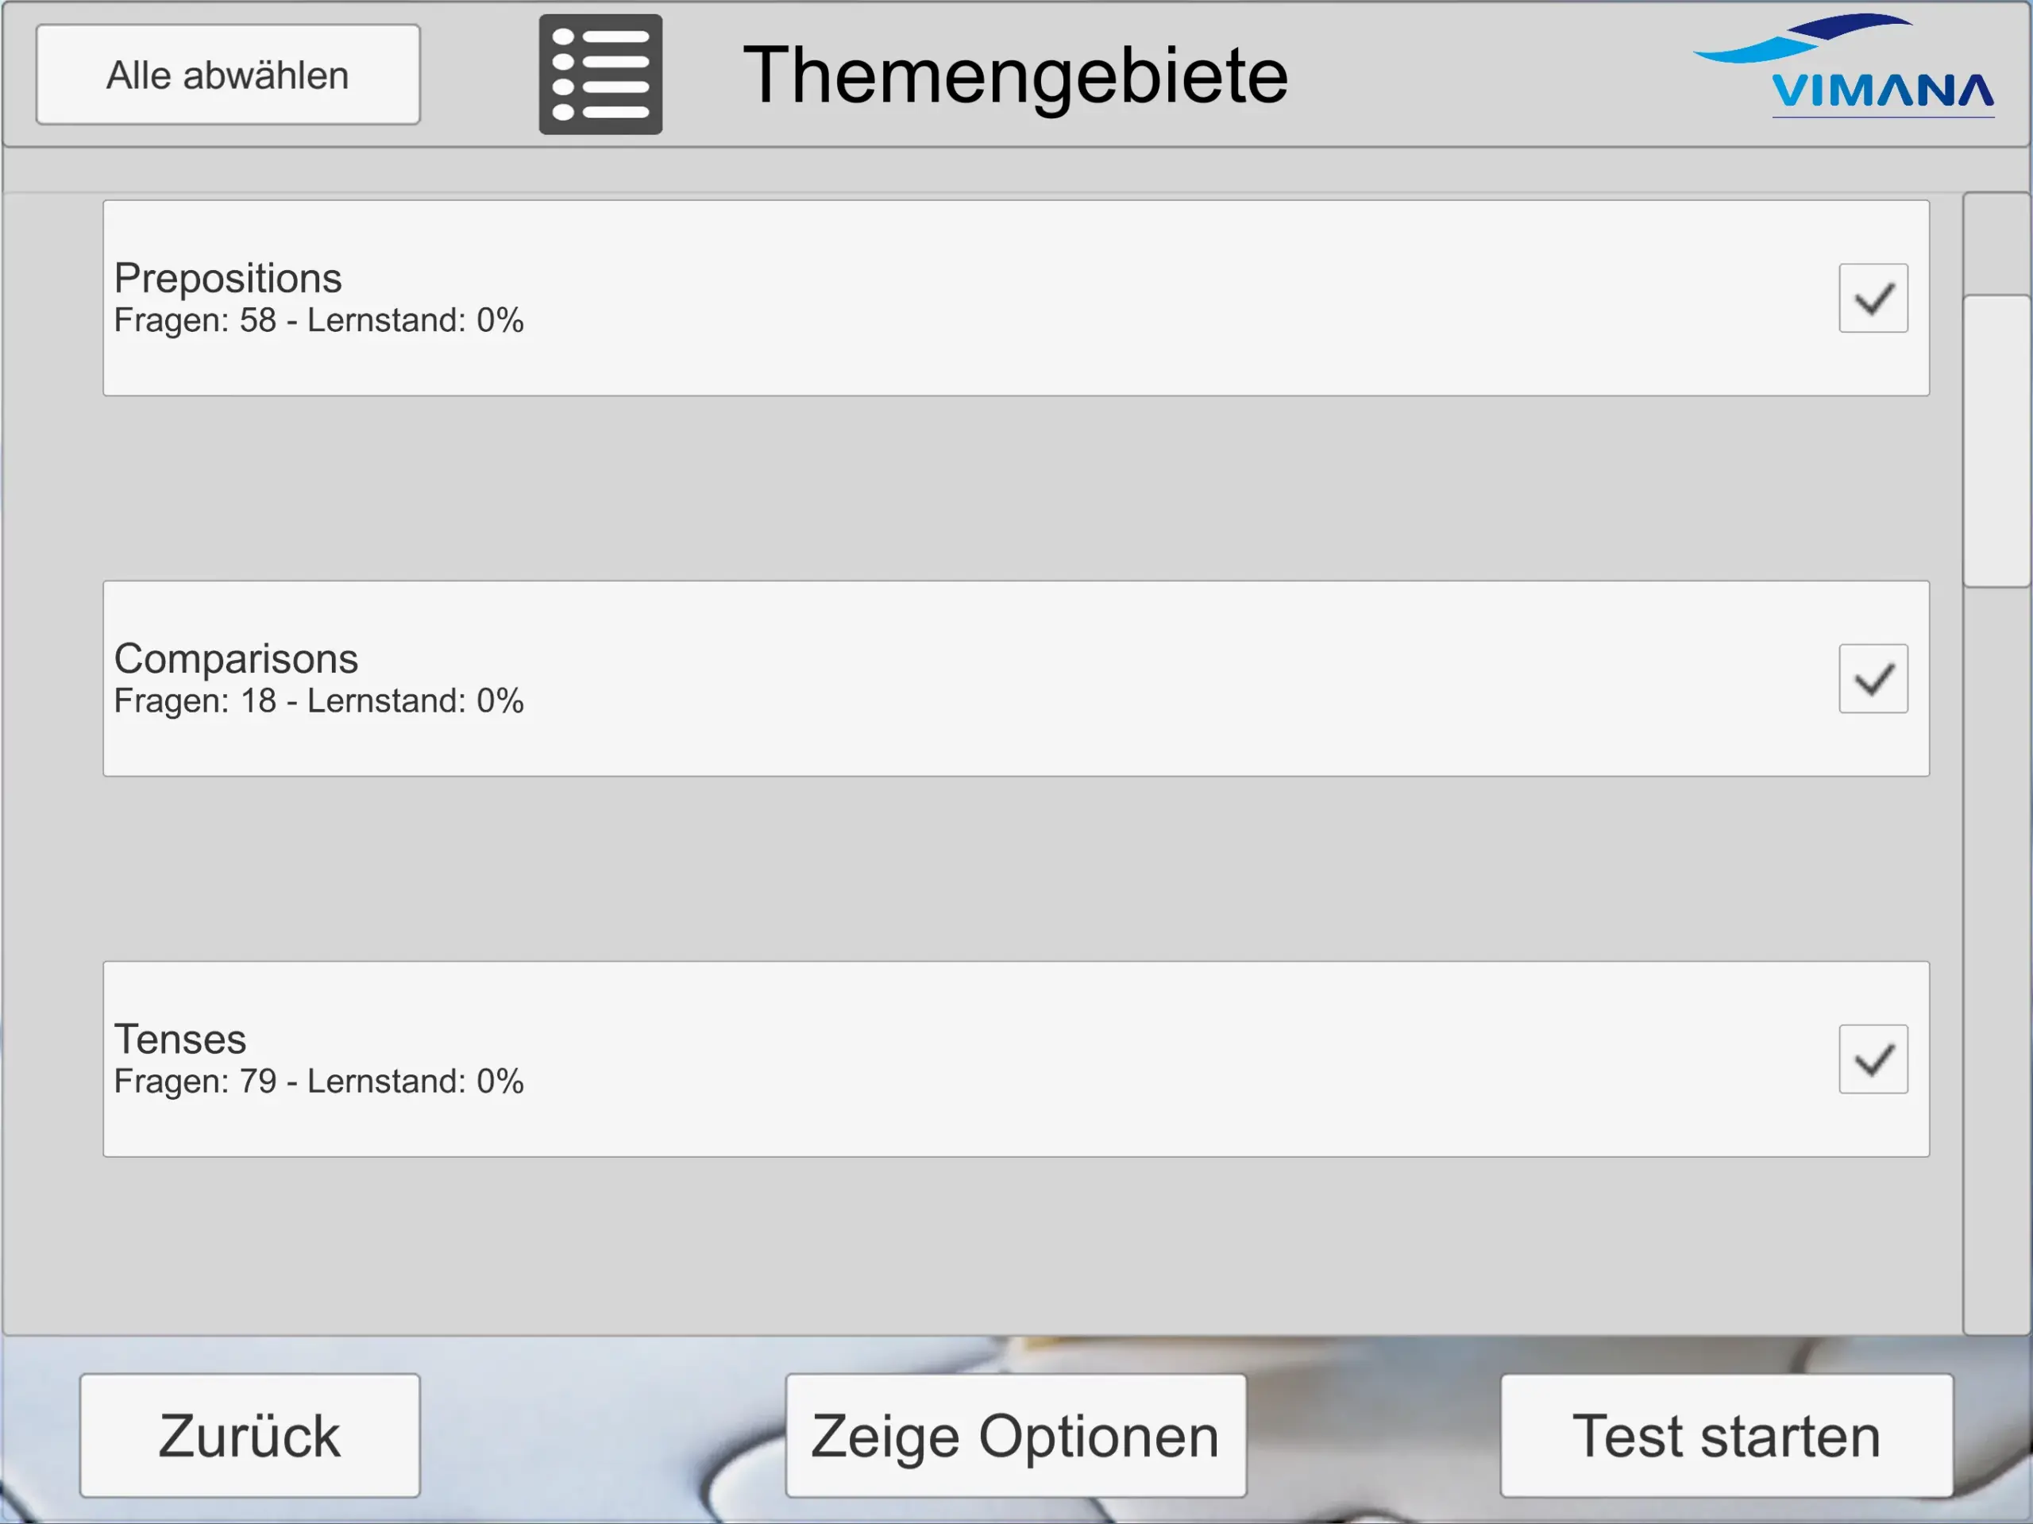Select the Comparisons topic title
2033x1524 pixels.
point(236,658)
